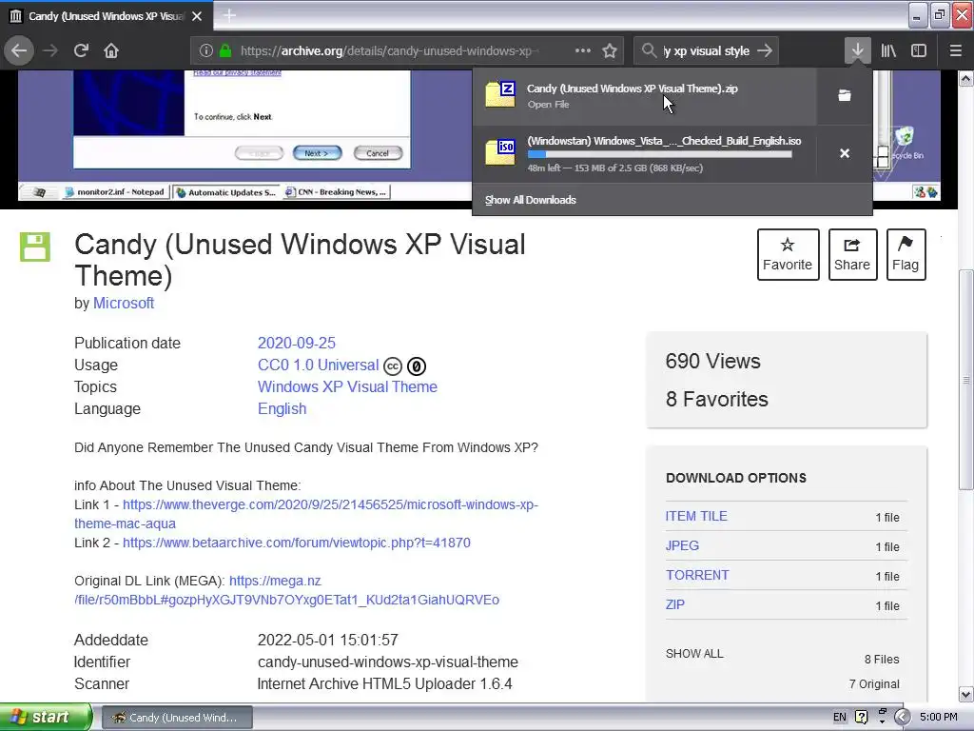974x731 pixels.
Task: Submit search with the arrow button
Action: [766, 50]
